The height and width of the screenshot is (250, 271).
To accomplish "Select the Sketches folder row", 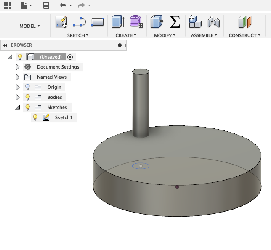I will pos(47,107).
